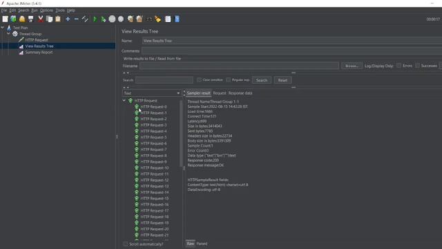Collapse the HTTP Request results parent node

[124, 100]
